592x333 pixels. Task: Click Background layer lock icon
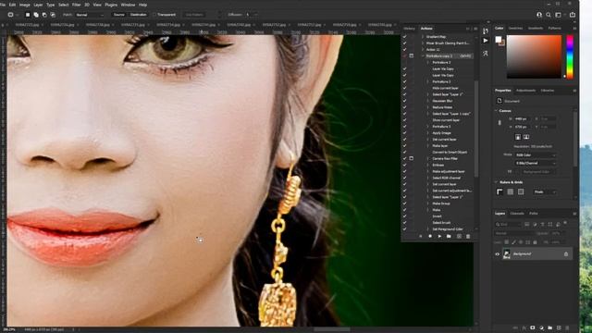566,254
